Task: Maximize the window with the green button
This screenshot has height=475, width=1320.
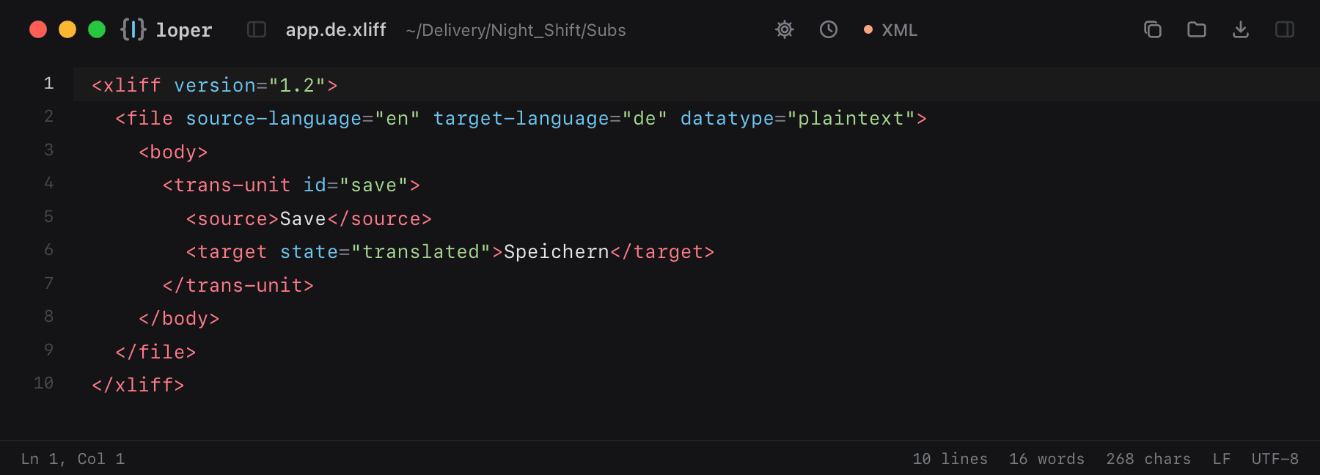Action: [x=97, y=29]
